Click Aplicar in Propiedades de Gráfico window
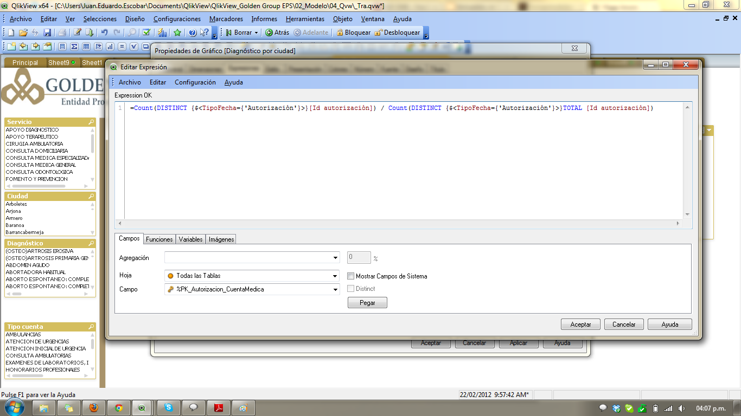 pos(519,343)
